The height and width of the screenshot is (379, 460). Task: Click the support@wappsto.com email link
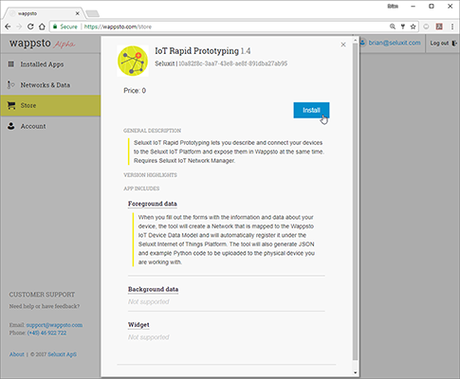click(x=54, y=325)
